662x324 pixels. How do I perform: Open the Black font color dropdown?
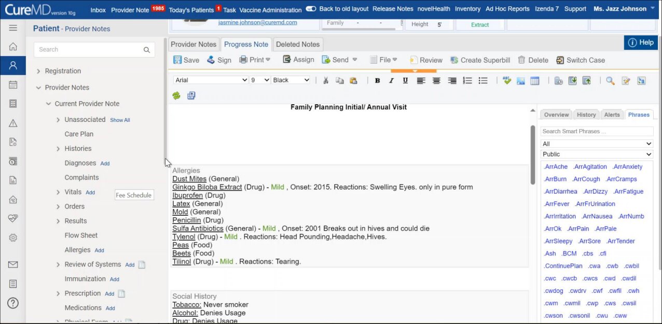pos(291,80)
